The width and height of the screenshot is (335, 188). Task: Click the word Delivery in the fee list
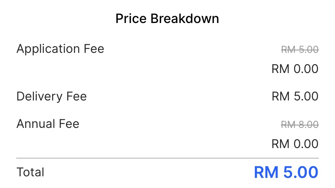click(x=39, y=96)
